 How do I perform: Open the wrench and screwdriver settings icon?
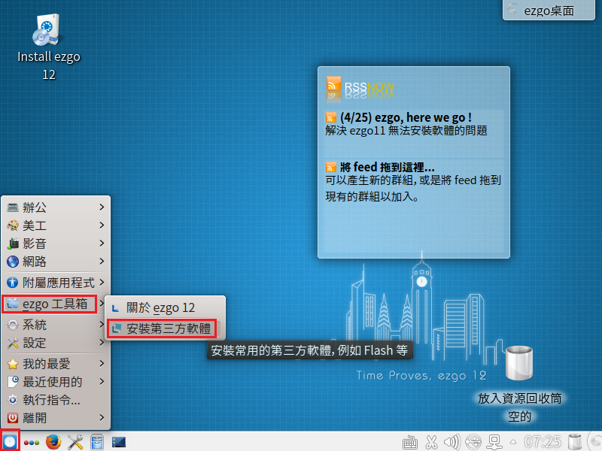coord(75,442)
